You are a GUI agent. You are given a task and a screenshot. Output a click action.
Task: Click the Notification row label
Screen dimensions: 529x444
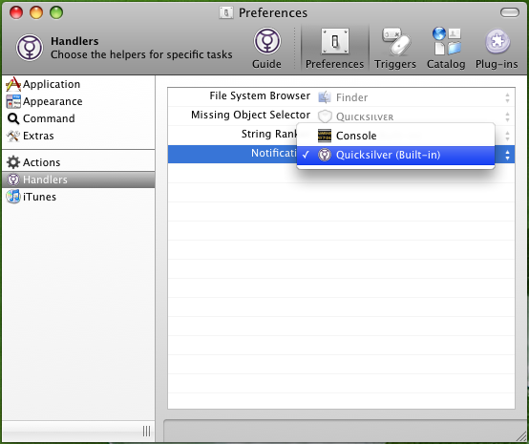click(x=274, y=154)
